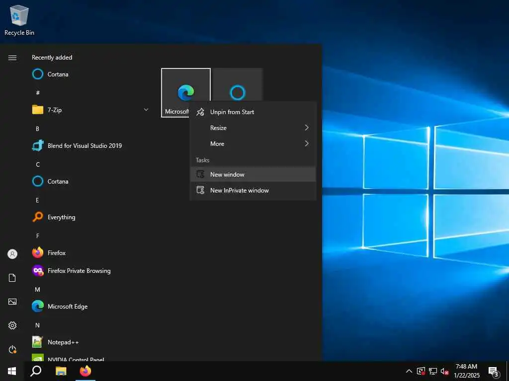This screenshot has height=381, width=509.
Task: Click the B letter header
Action: [37, 128]
